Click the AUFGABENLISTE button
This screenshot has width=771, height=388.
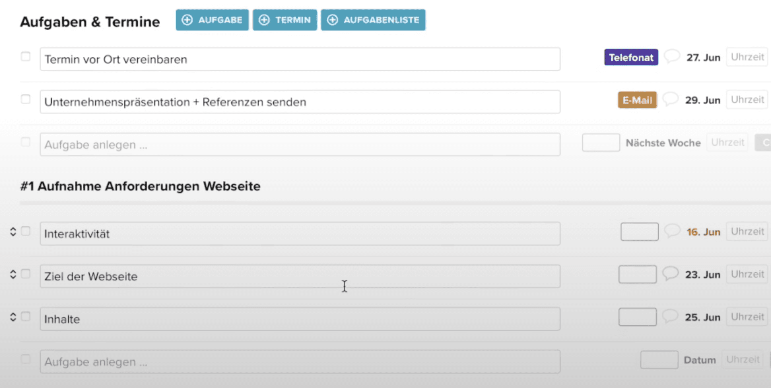pos(373,19)
